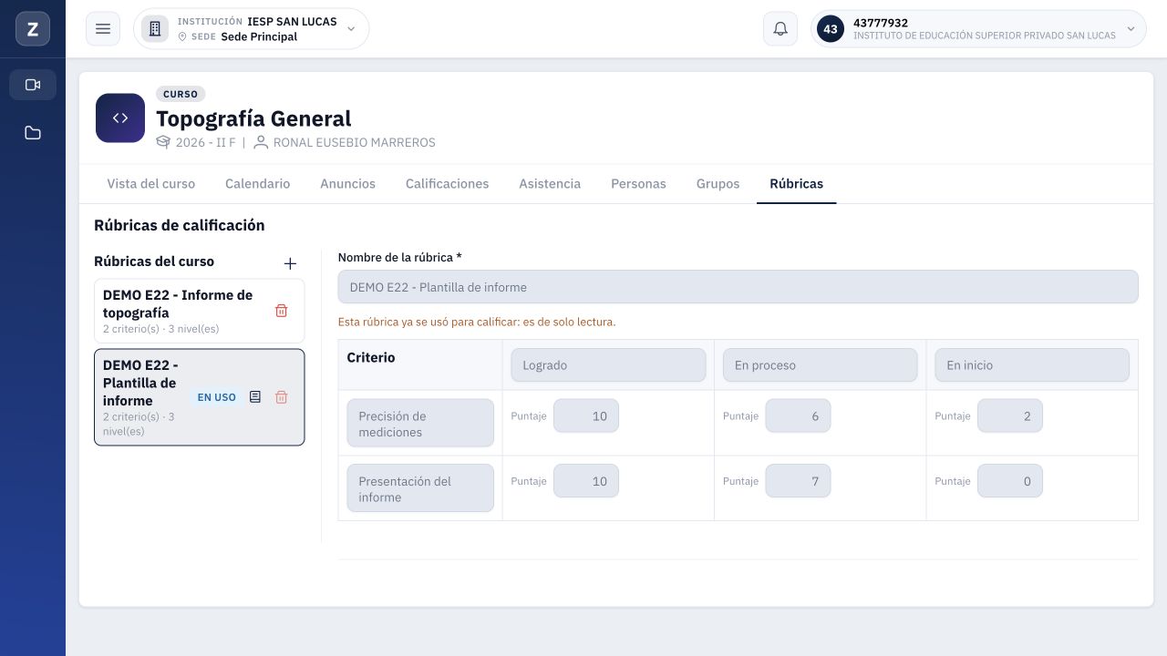Viewport: 1167px width, 656px height.
Task: Open the Calificaciones tab
Action: [448, 184]
